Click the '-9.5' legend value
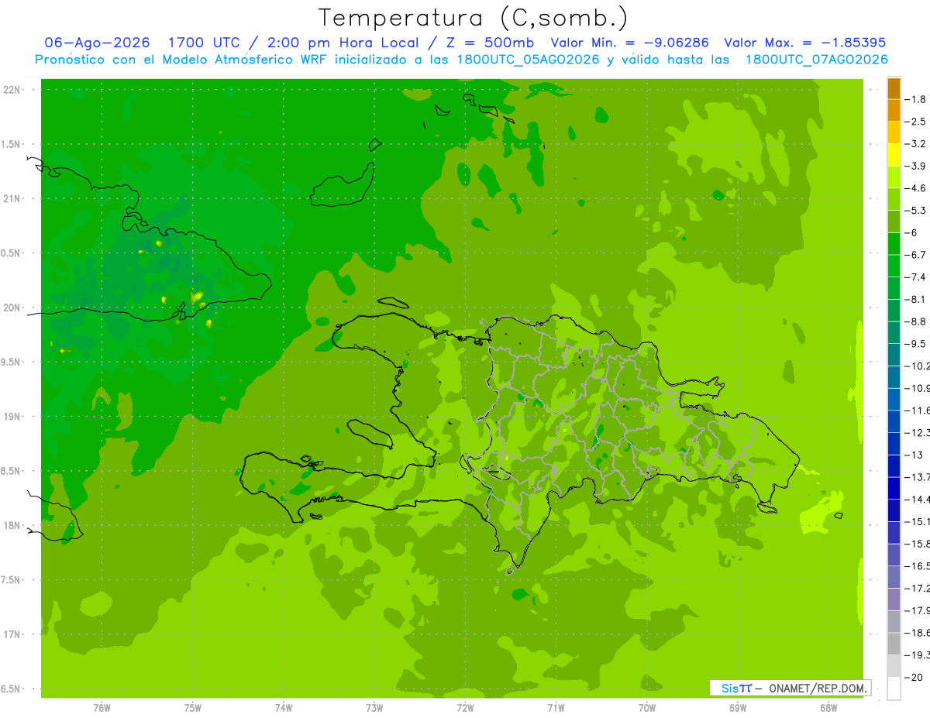The image size is (930, 718). [917, 344]
